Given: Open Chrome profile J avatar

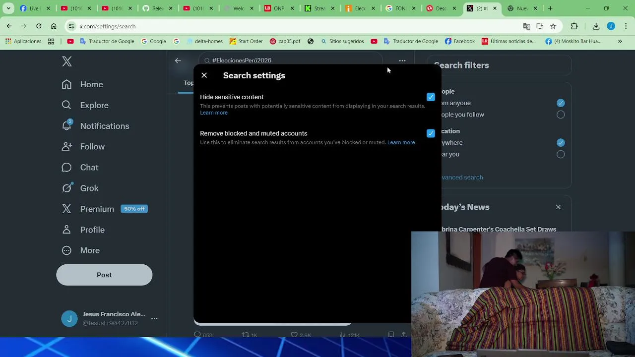Looking at the screenshot, I should coord(611,26).
